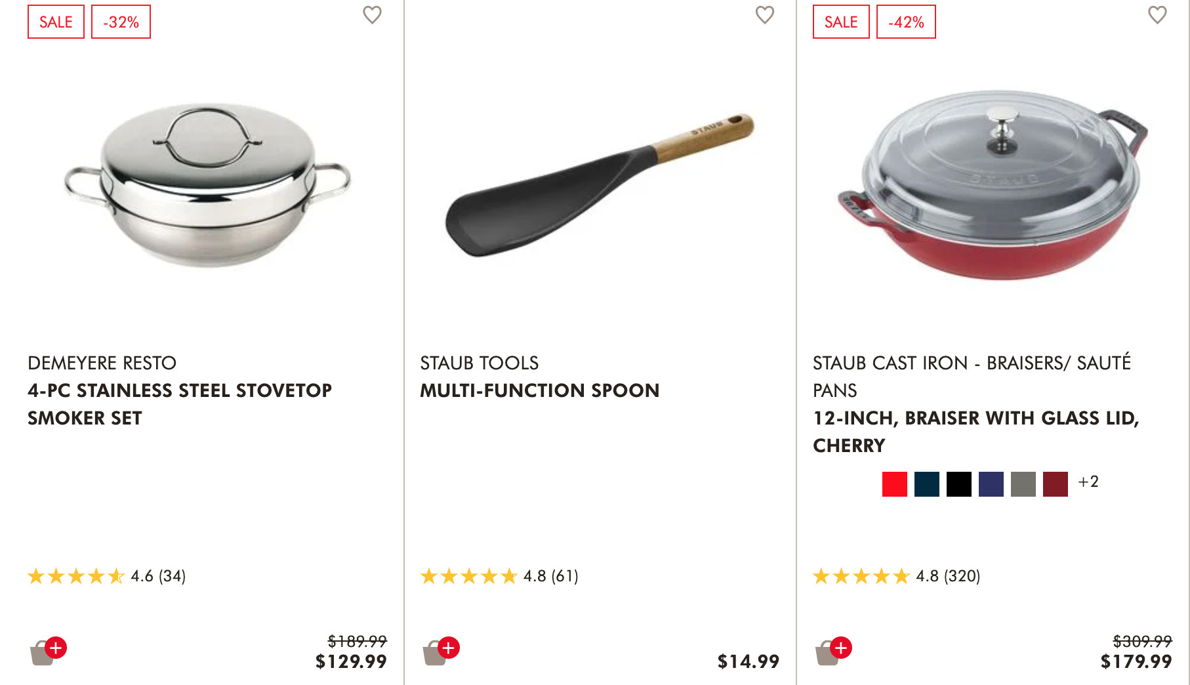Add Demeyere smoker set to cart
1190x685 pixels.
[x=48, y=651]
